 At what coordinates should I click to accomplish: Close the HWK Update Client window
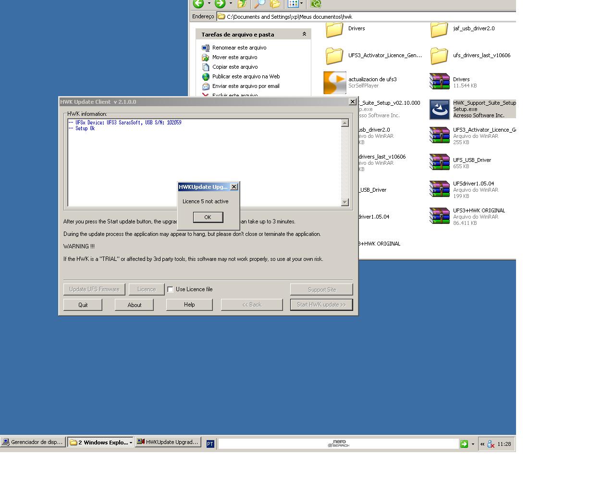(x=352, y=102)
